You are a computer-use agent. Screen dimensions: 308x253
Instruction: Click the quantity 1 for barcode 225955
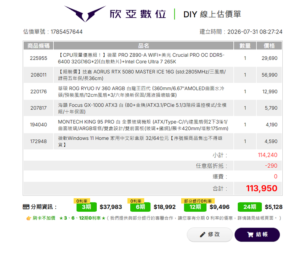tap(245, 58)
